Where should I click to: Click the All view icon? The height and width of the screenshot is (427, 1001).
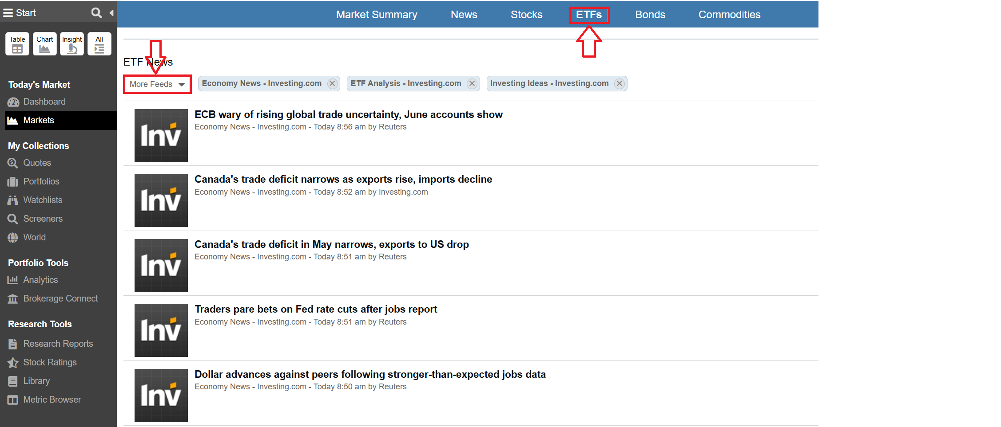tap(99, 44)
